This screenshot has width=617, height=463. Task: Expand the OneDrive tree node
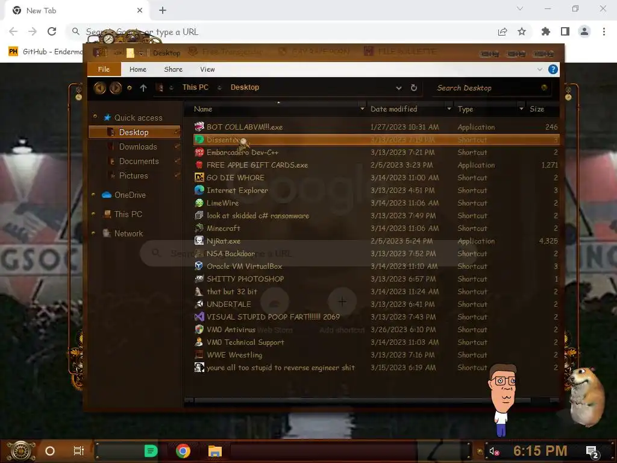tap(93, 195)
